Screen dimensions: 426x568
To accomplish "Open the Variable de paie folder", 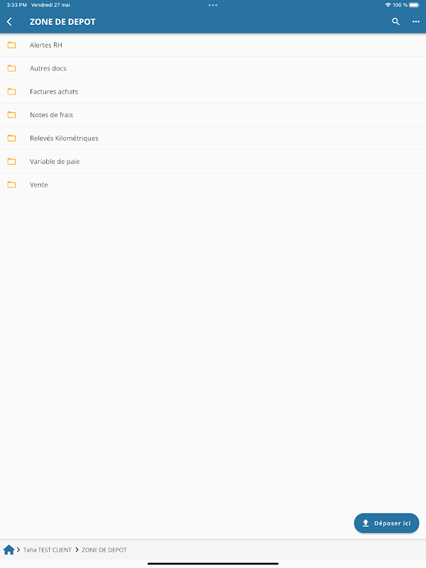I will [213, 161].
